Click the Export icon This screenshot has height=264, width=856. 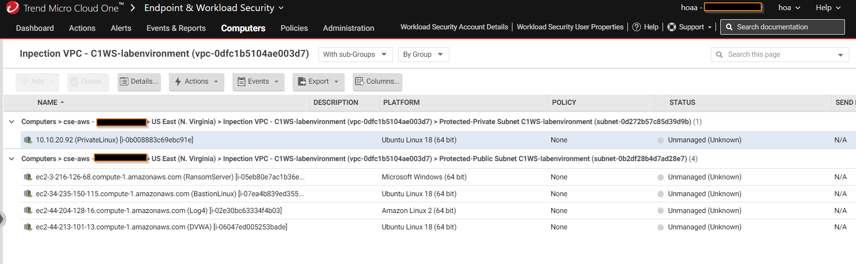(x=302, y=81)
